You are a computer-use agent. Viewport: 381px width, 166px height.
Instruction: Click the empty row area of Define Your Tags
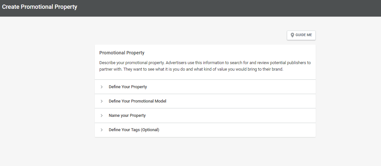237,130
